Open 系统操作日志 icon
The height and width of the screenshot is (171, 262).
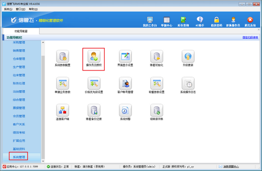(188, 83)
